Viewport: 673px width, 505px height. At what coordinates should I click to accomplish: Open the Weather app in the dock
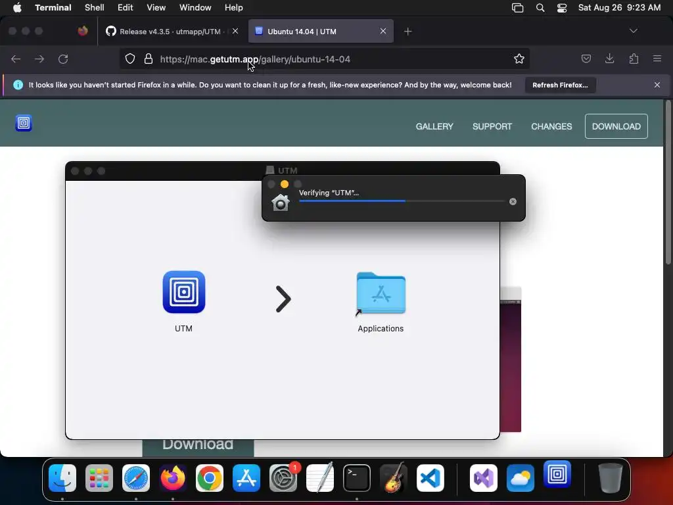tap(521, 478)
